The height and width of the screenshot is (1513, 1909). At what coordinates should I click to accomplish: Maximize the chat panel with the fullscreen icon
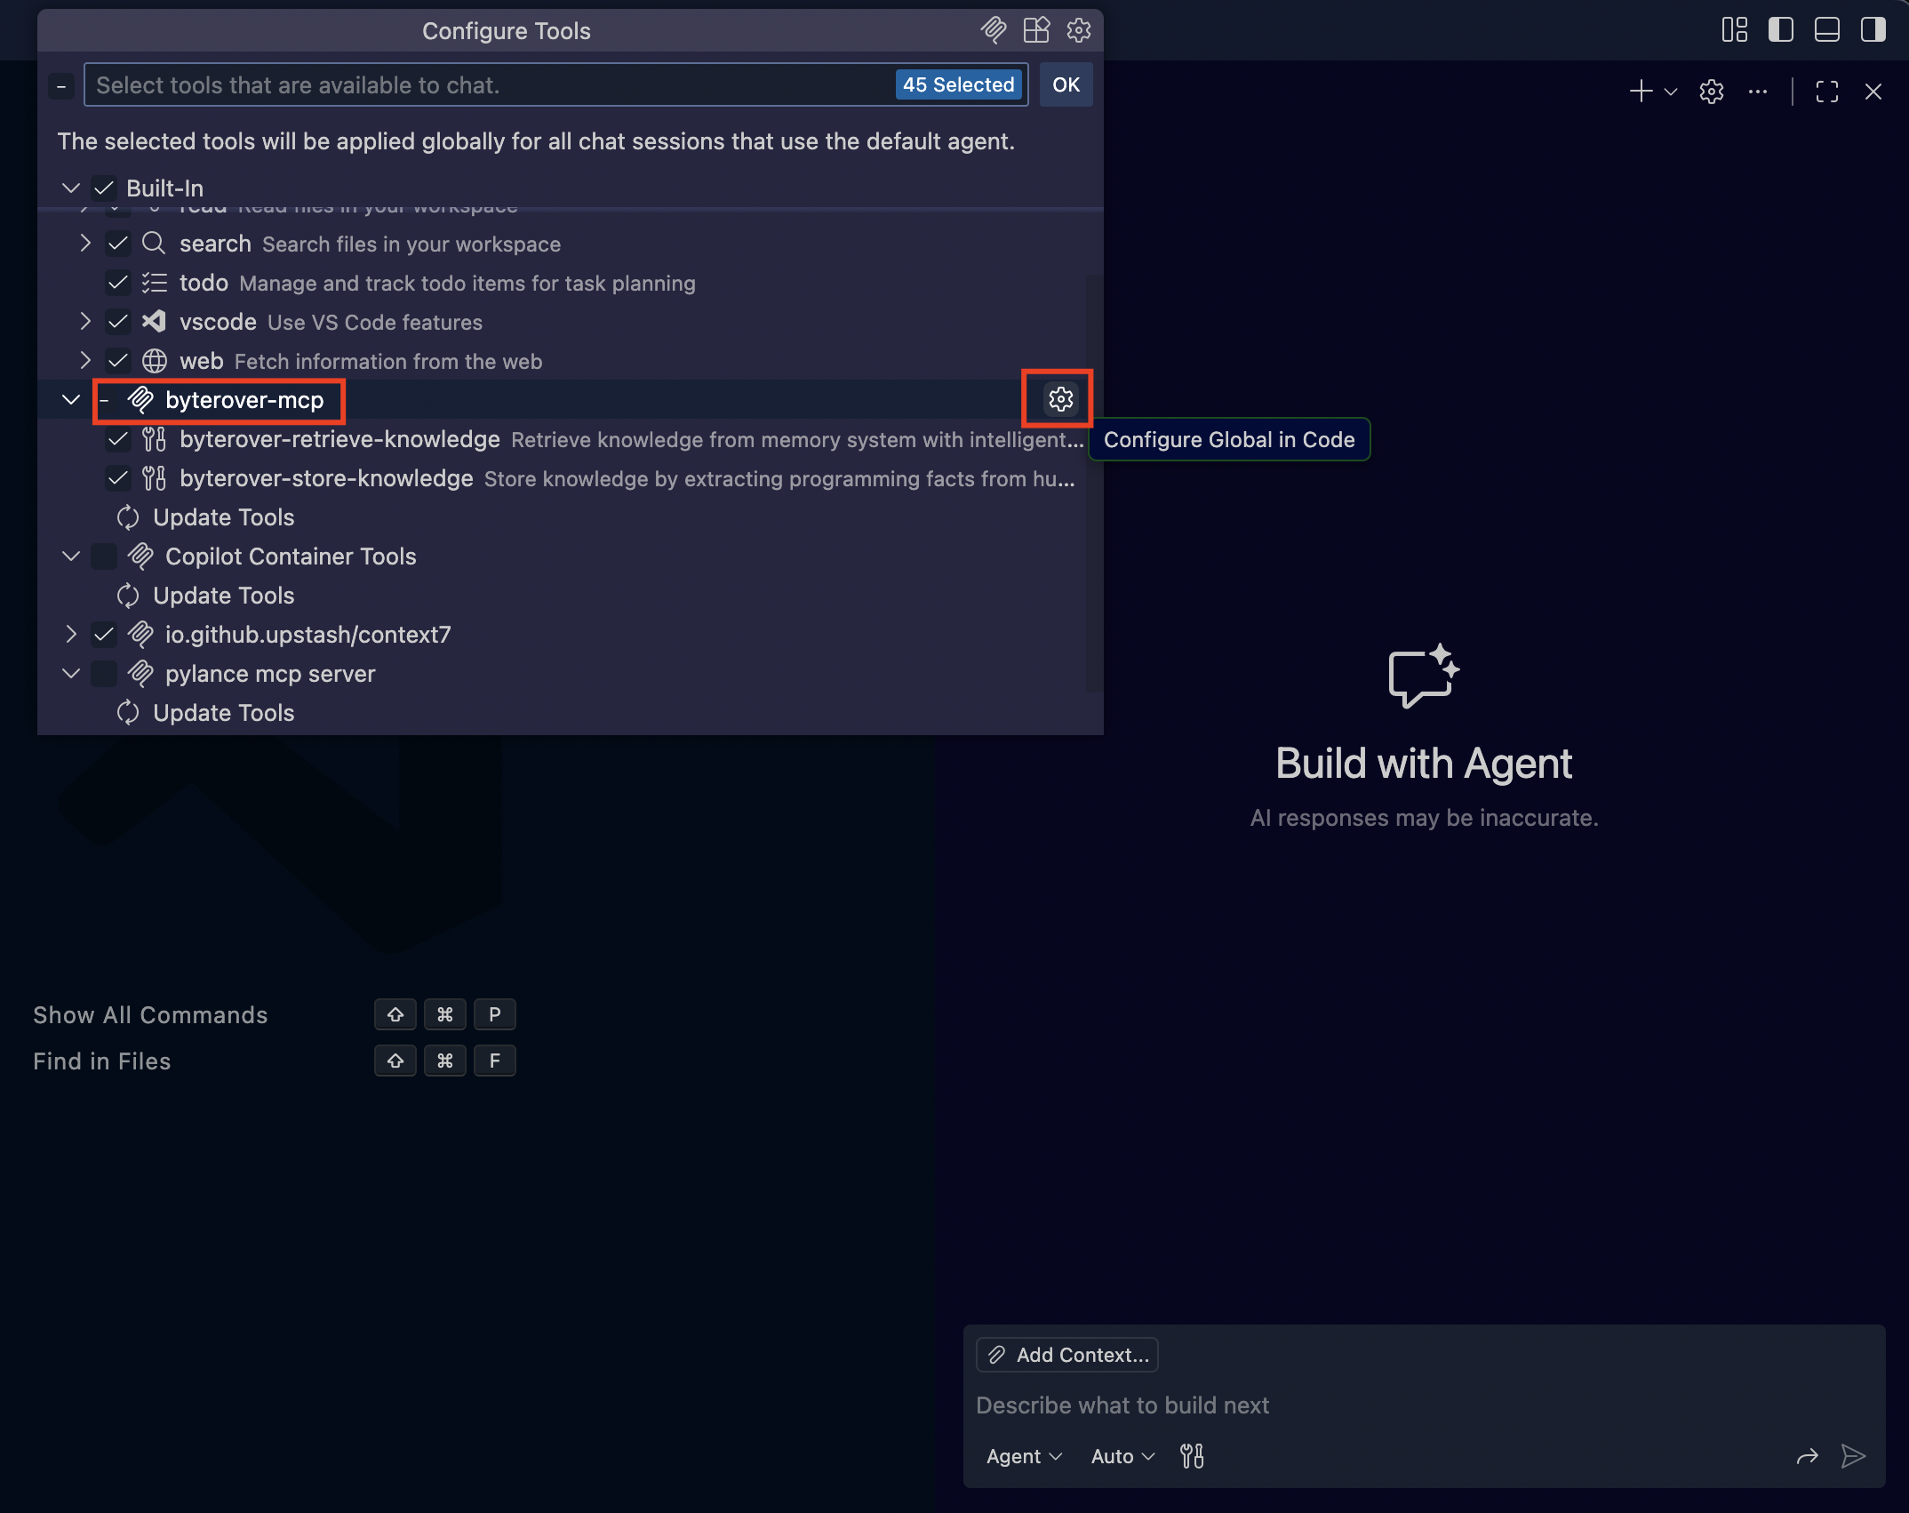[1827, 92]
